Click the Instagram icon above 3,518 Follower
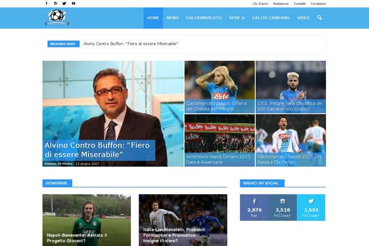369x246 pixels. point(283,201)
